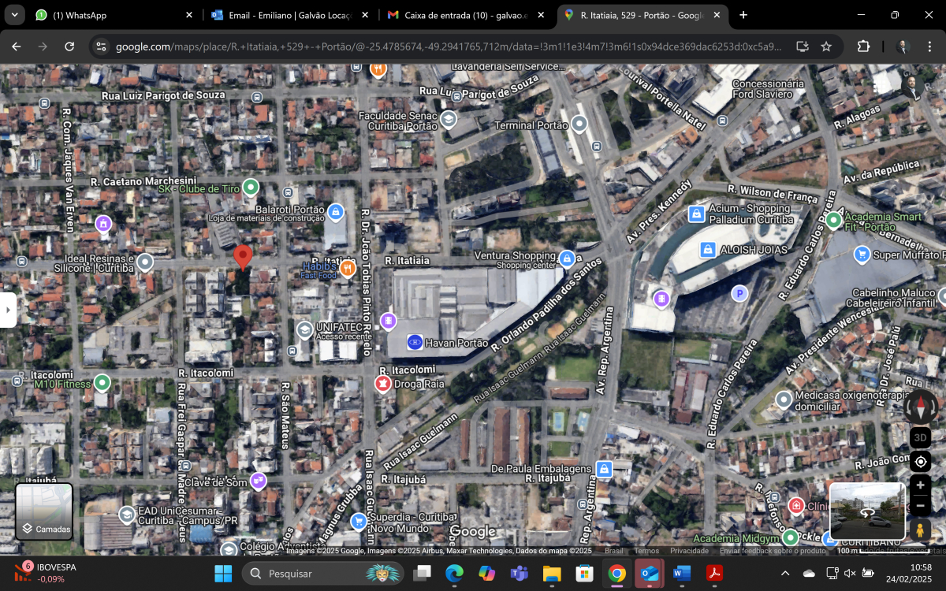Open the ALOISH JOIAS shop marker
Screen dimensions: 946x591
coord(708,249)
